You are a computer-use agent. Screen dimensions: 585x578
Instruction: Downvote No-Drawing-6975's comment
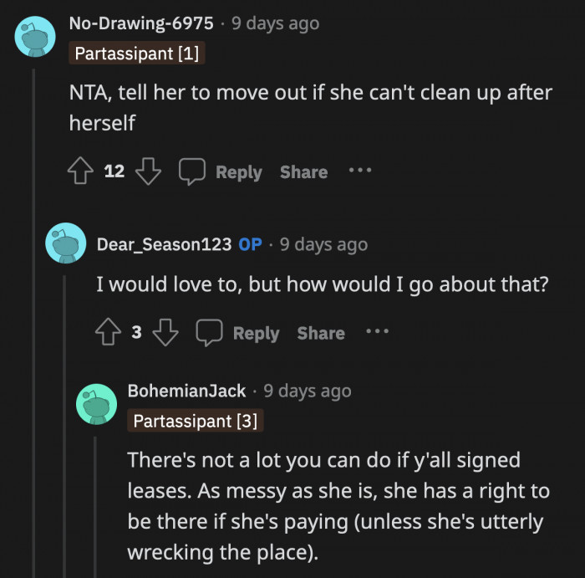(x=148, y=171)
